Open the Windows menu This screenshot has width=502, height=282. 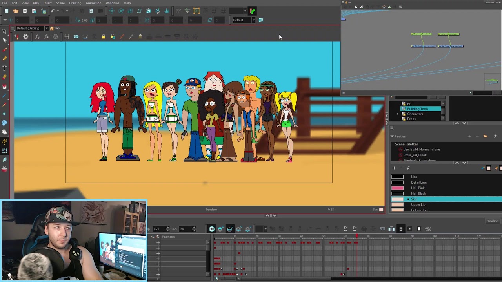coord(113,3)
